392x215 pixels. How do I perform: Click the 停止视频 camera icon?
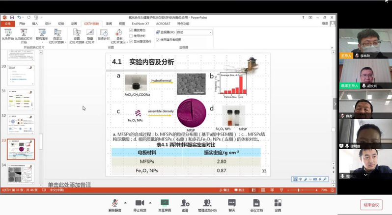pyautogui.click(x=140, y=203)
